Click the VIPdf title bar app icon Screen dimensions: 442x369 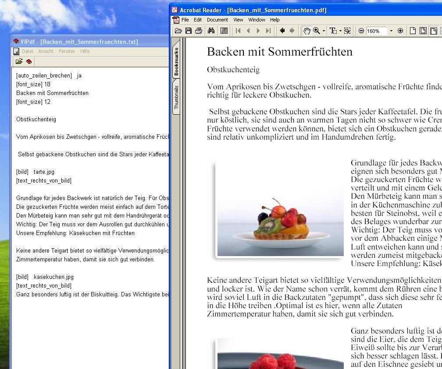(x=16, y=42)
